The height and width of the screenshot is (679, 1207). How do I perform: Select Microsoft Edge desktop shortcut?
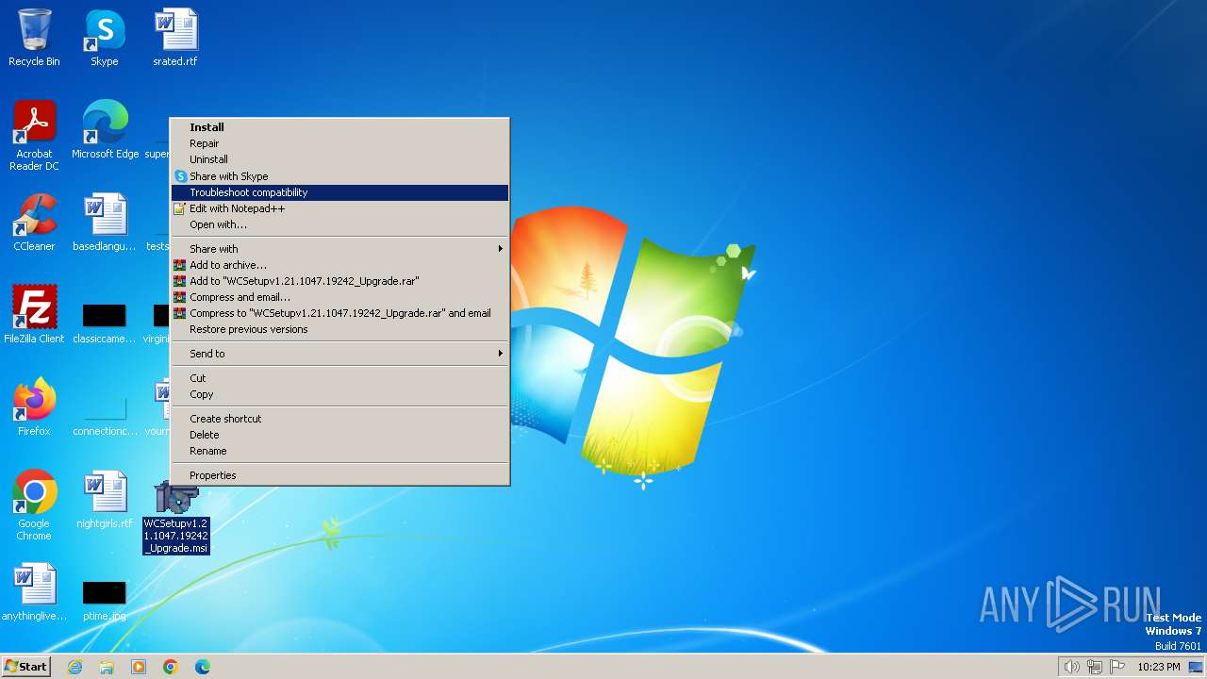click(x=105, y=130)
